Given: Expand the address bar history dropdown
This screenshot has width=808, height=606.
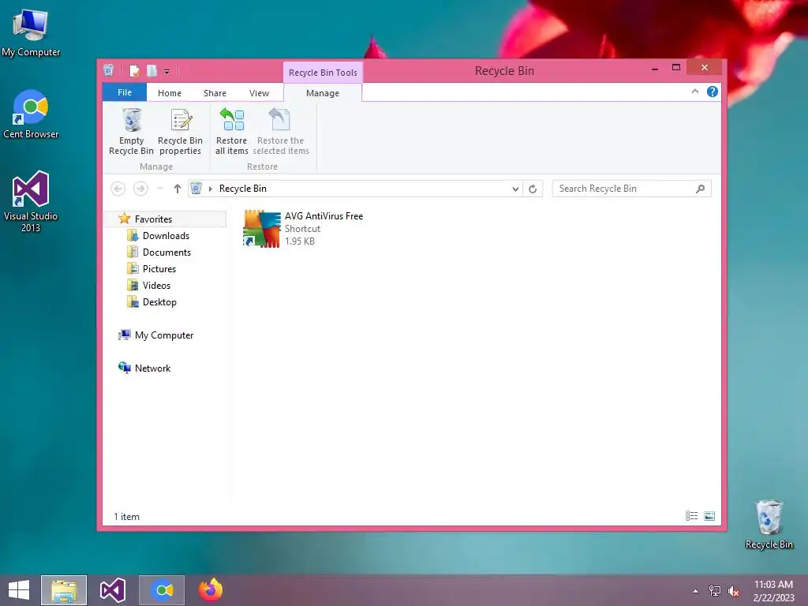Looking at the screenshot, I should [x=515, y=189].
